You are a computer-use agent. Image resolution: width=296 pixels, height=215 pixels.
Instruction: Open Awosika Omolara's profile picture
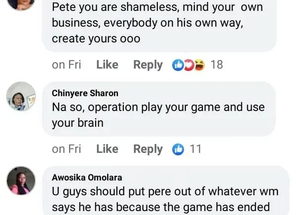tap(21, 180)
